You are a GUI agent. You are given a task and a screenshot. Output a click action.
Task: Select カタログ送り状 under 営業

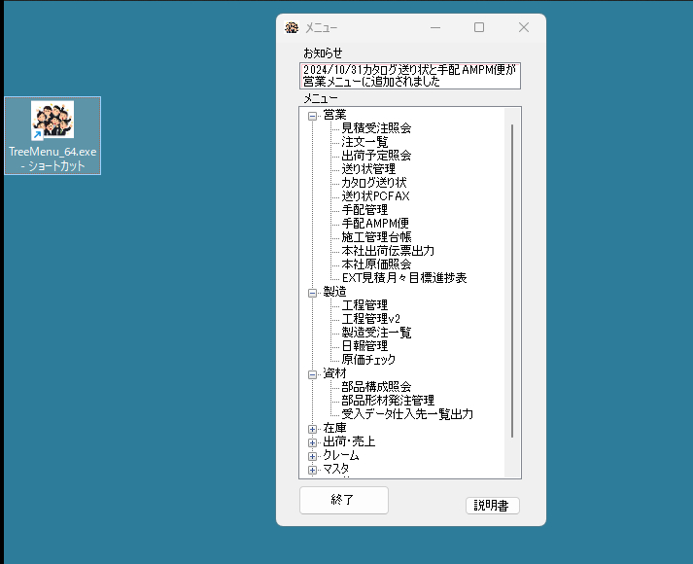[x=373, y=183]
